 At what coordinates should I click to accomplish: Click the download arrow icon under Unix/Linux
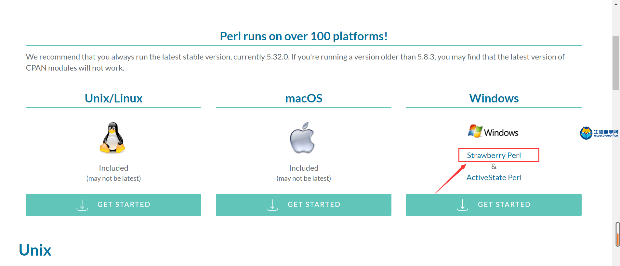tap(82, 205)
